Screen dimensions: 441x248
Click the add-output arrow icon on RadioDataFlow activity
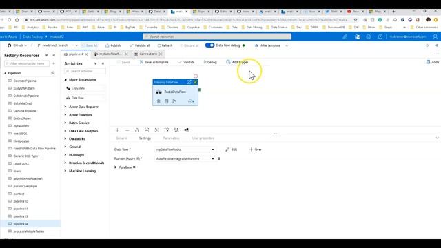tap(192, 101)
